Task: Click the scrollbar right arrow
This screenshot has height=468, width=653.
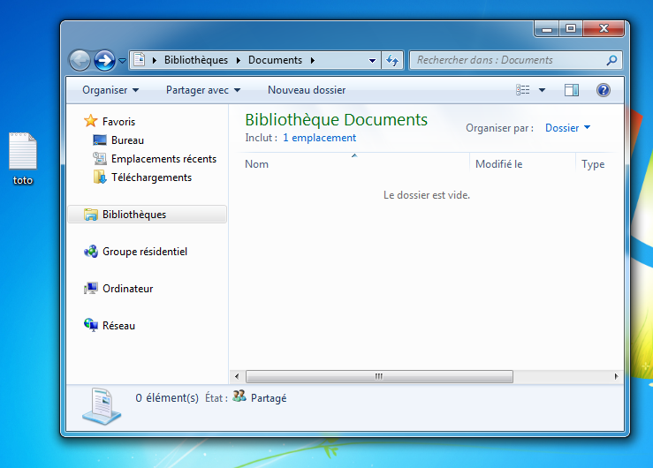Action: pyautogui.click(x=617, y=376)
